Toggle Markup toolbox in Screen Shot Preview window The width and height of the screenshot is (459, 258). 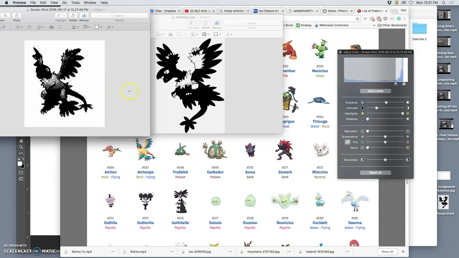[84, 15]
